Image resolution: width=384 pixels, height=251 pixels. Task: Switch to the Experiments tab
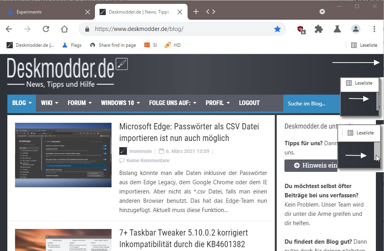[x=47, y=12]
